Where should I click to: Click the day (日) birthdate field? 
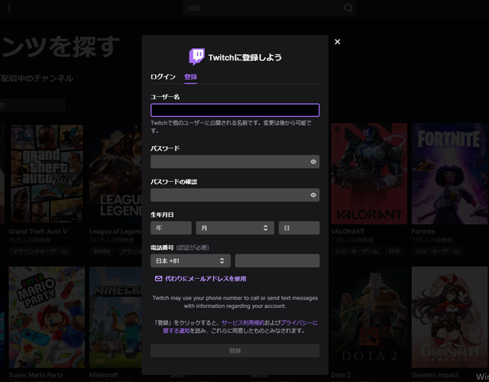click(x=299, y=228)
